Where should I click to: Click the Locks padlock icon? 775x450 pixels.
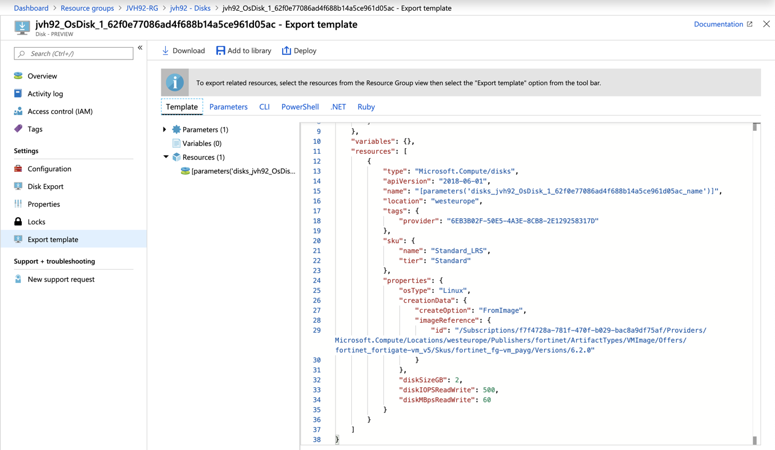[x=18, y=222]
